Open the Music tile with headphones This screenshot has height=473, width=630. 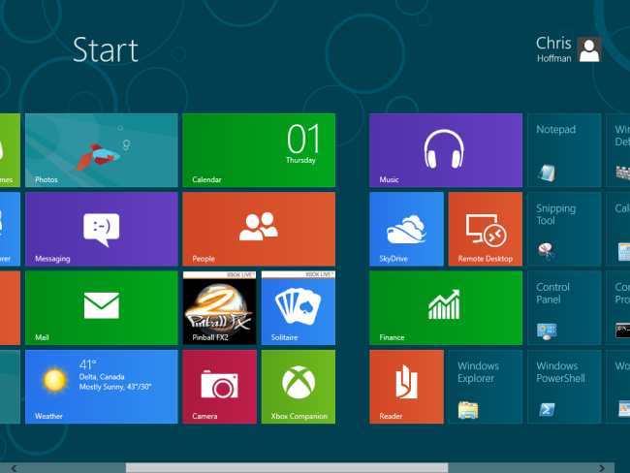point(446,150)
